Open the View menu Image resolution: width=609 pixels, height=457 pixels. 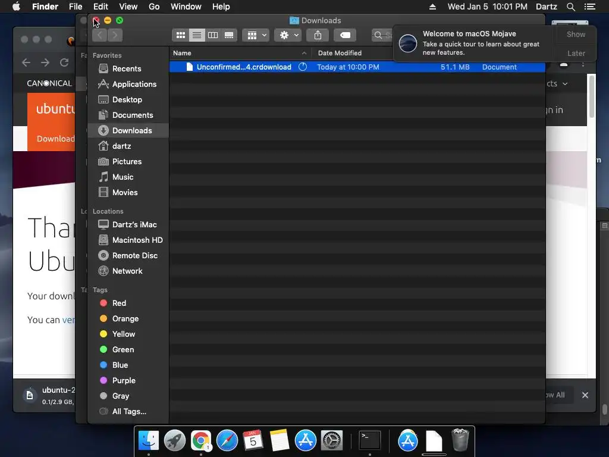pos(128,7)
